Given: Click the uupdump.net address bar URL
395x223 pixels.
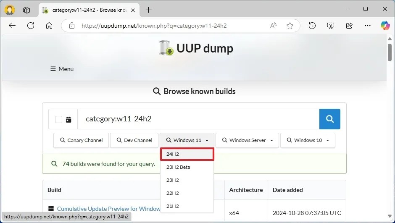Looking at the screenshot, I should pyautogui.click(x=154, y=26).
